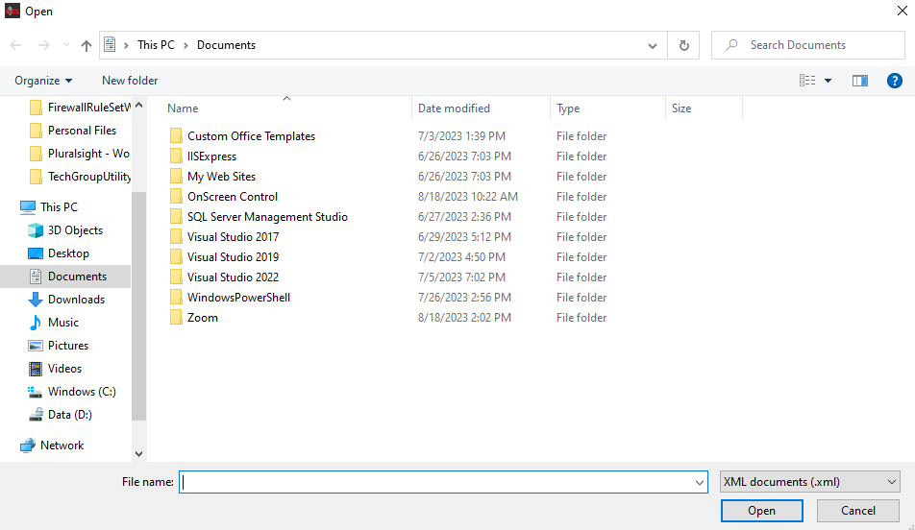915x530 pixels.
Task: Select TechGroupUtility in navigation pane
Action: click(x=89, y=176)
